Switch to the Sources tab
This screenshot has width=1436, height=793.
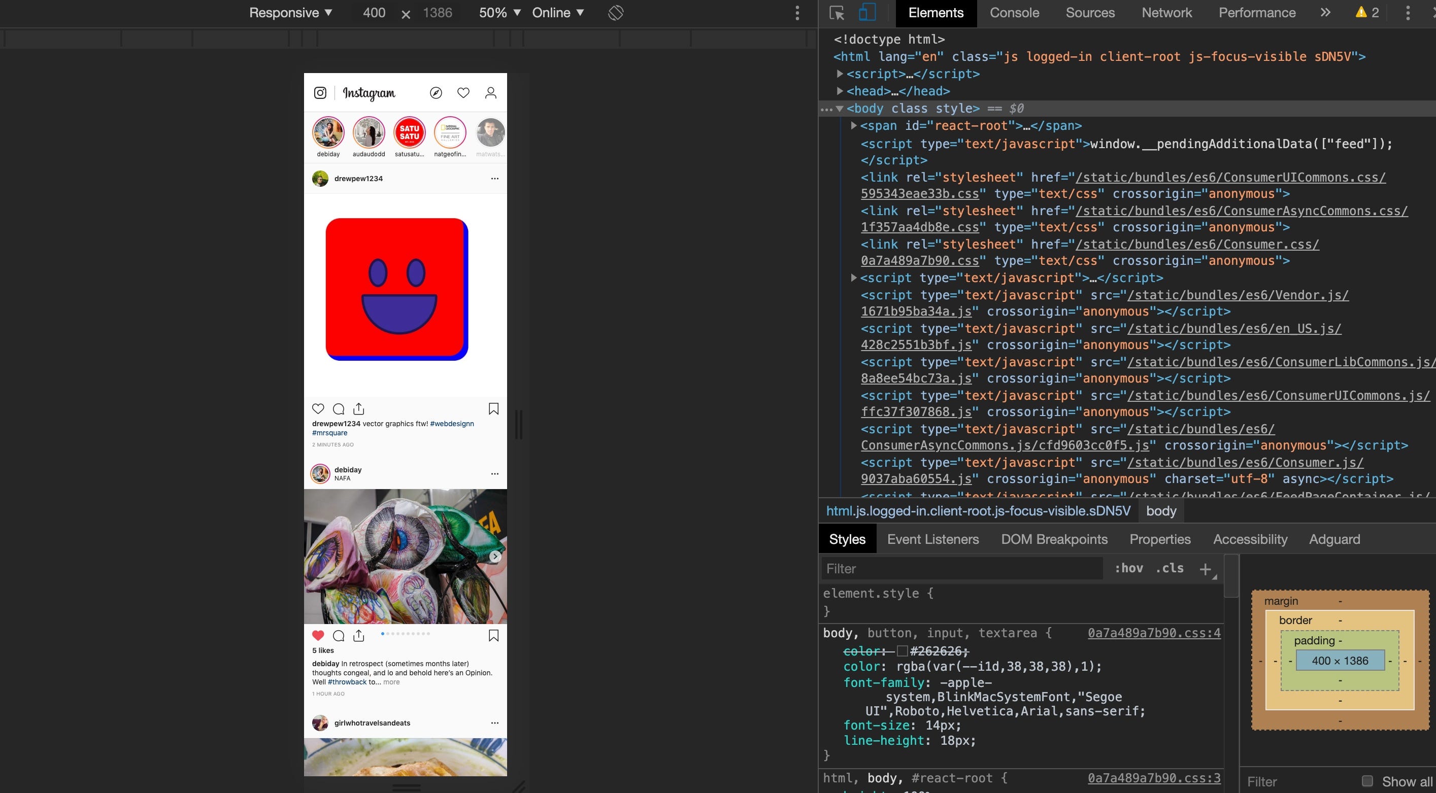pyautogui.click(x=1090, y=13)
